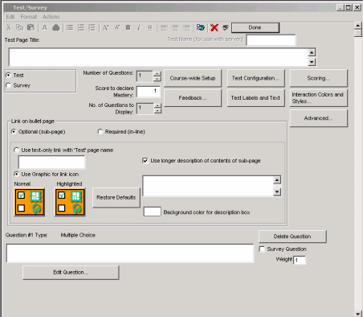This screenshot has width=363, height=317.
Task: Open the Actions menu
Action: coord(51,17)
